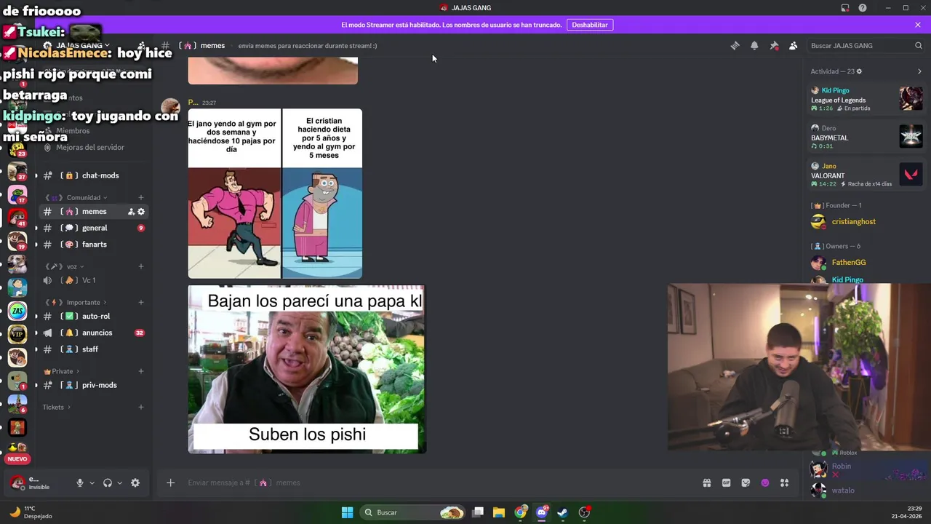
Task: Open the GIF picker
Action: click(726, 483)
